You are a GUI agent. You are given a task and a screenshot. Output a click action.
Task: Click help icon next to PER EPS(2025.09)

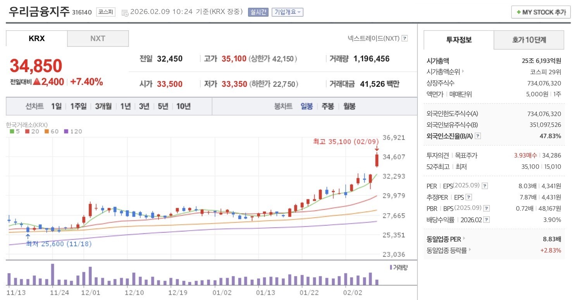coord(485,186)
